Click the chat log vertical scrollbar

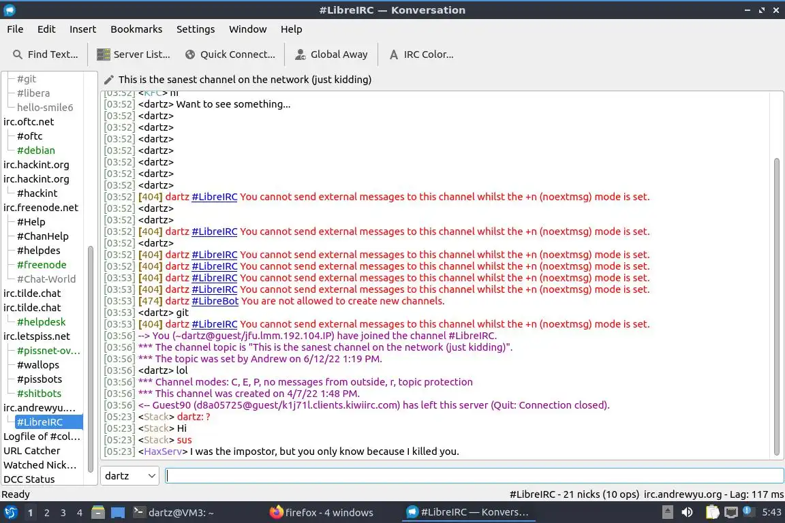777,306
